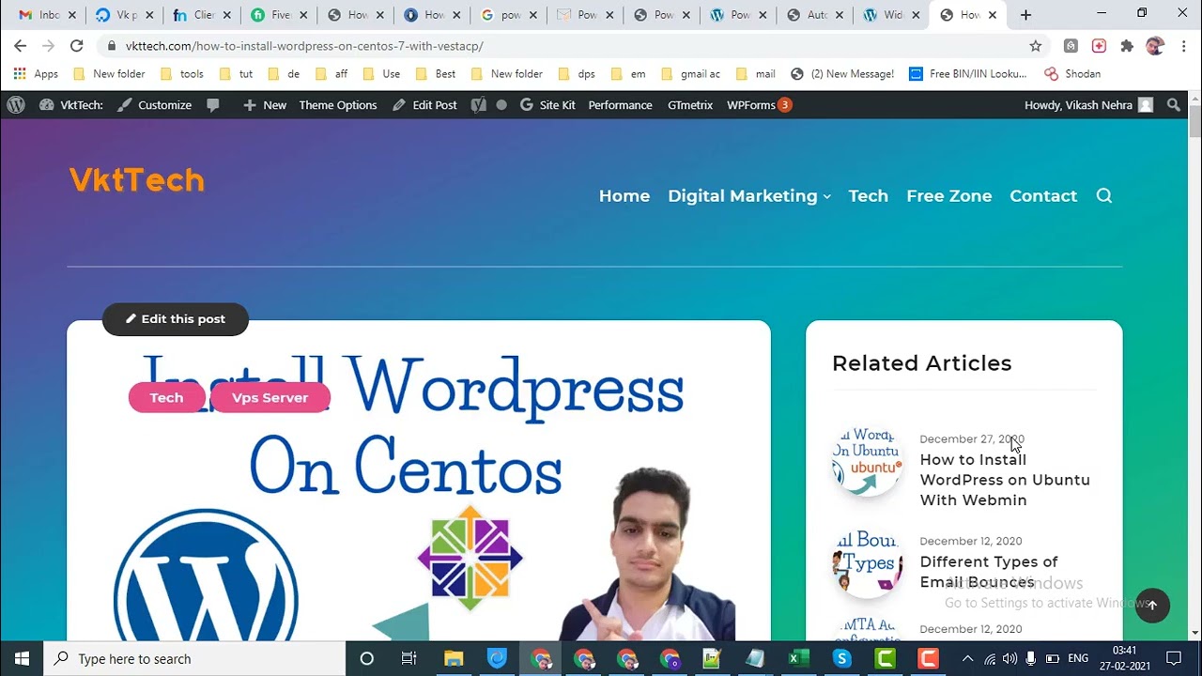Switch to the Wid WordPress tab
Image resolution: width=1202 pixels, height=676 pixels.
tap(892, 15)
